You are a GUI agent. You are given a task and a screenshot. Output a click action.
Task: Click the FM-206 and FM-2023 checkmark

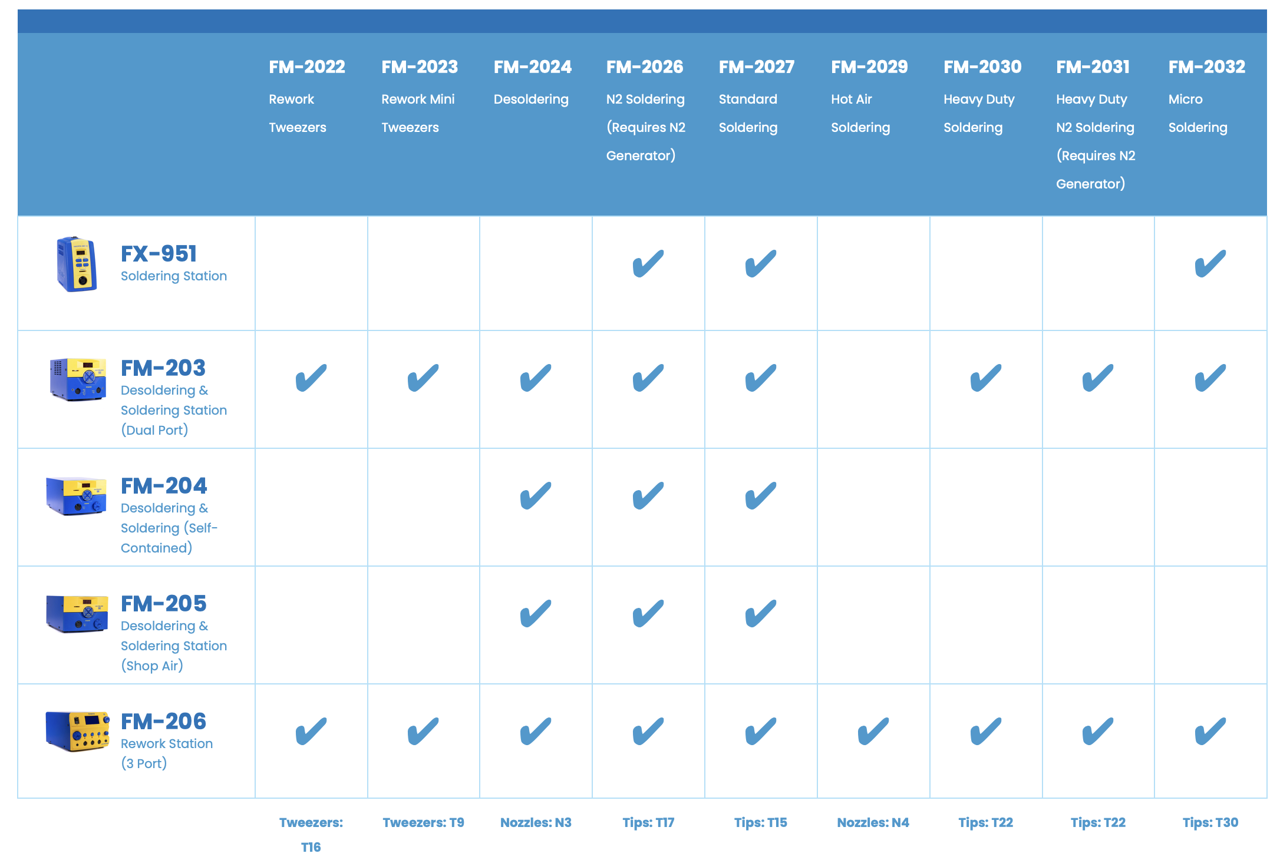click(x=423, y=731)
